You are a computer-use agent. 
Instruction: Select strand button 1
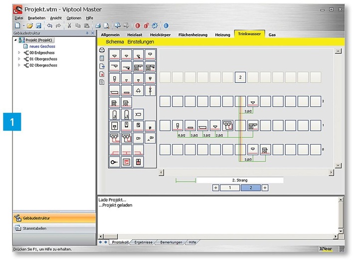click(229, 188)
